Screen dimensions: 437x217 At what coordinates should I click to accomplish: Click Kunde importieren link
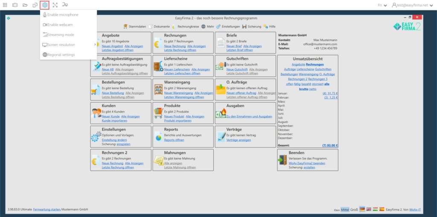tap(114, 121)
